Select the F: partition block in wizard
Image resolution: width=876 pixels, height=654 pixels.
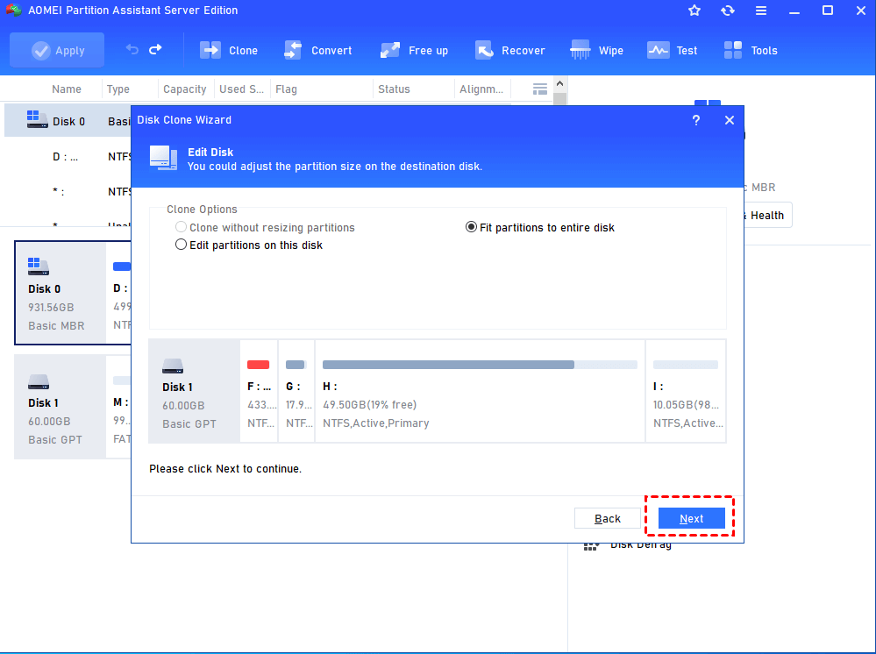coord(260,391)
